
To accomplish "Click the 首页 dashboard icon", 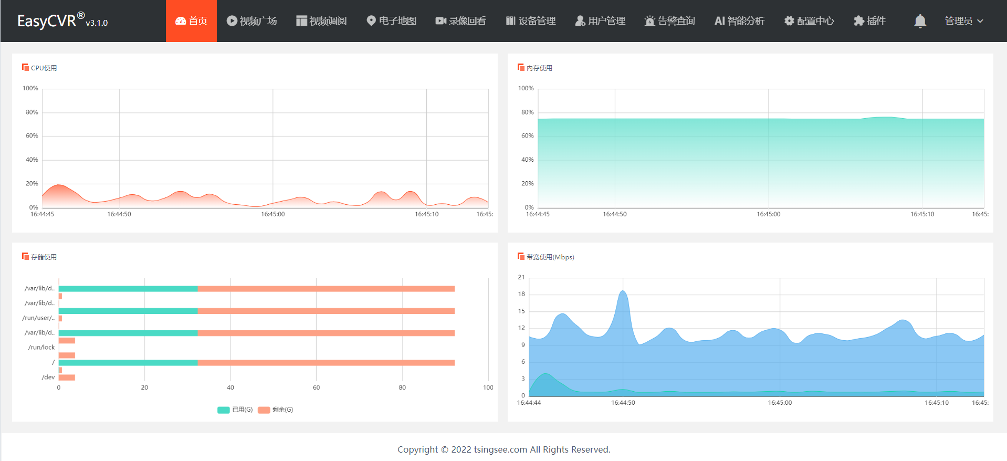I will [181, 21].
